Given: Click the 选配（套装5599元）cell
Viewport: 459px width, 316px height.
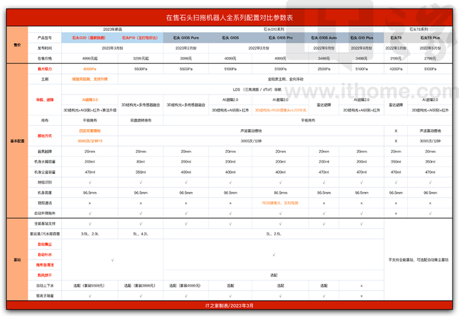Looking at the screenshot, I should click(x=89, y=286).
